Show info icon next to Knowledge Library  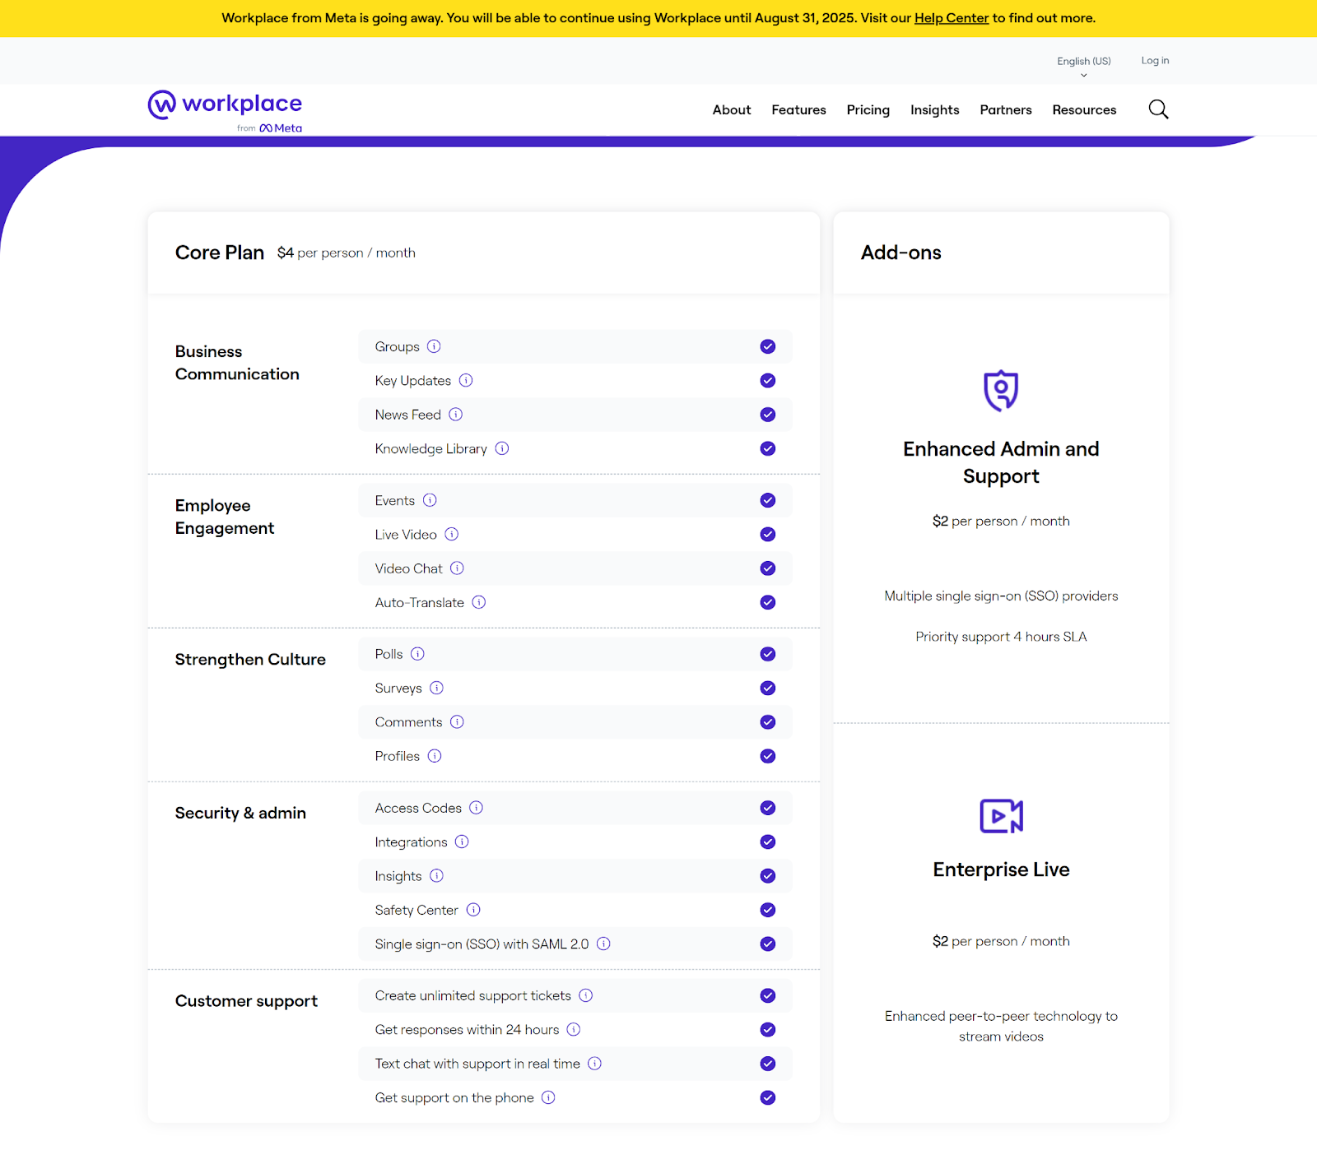[502, 448]
